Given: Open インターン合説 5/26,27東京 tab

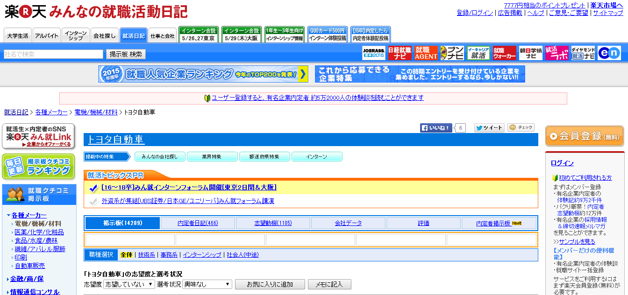Looking at the screenshot, I should click(x=199, y=35).
